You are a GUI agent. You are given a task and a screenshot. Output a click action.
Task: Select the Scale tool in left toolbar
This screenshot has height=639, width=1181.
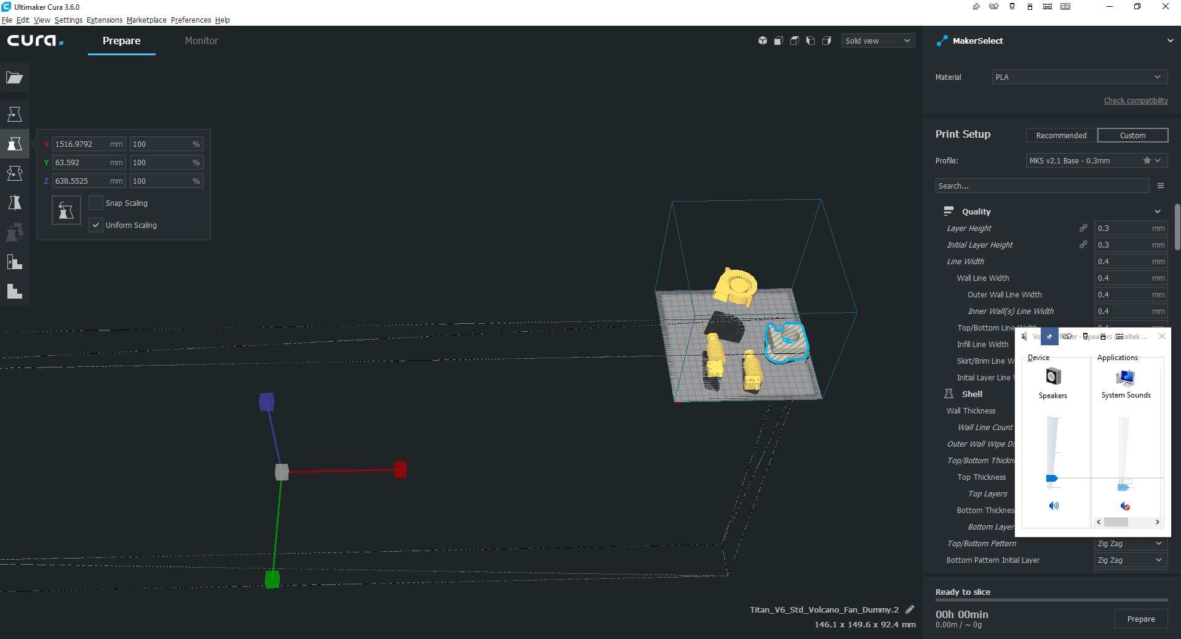(15, 144)
